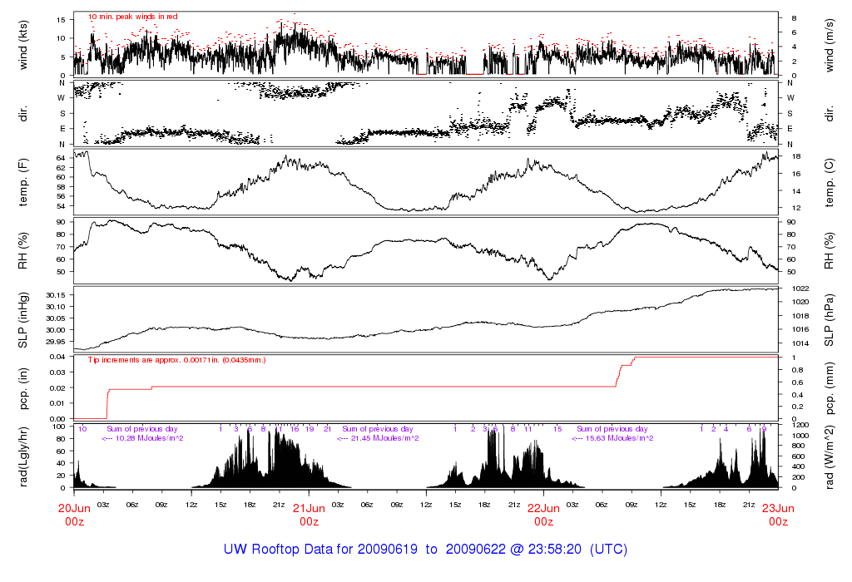Click the 'SLP (hPa)' axis label
This screenshot has height=582, width=852.
click(830, 320)
